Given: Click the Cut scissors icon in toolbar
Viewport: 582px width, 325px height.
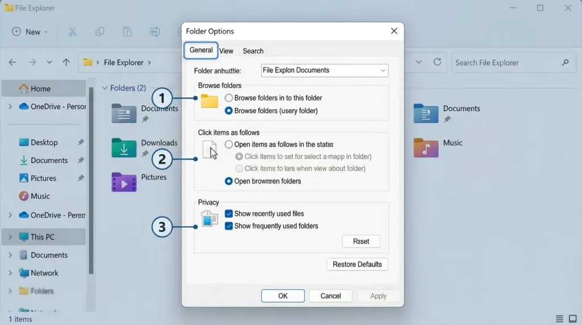Looking at the screenshot, I should [72, 32].
